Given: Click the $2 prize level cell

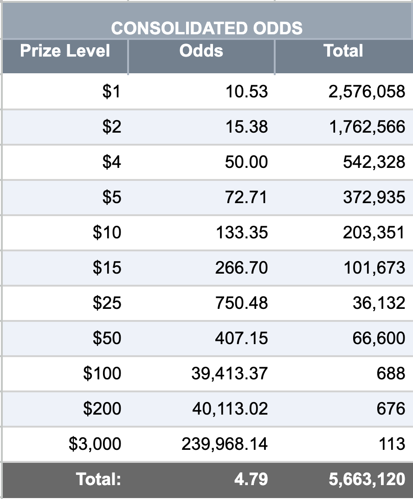Looking at the screenshot, I should (x=65, y=127).
